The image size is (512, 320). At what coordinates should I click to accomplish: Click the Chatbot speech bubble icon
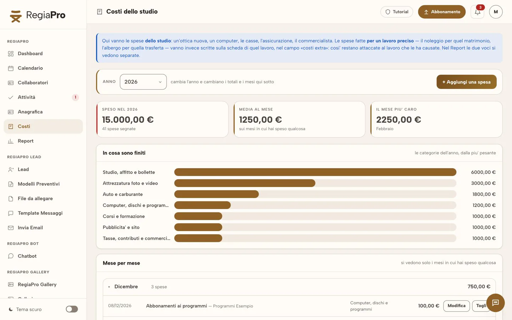coord(11,256)
